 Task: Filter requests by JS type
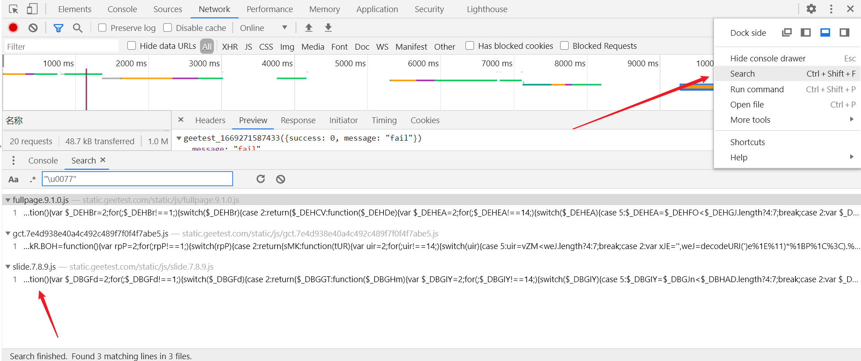point(248,47)
